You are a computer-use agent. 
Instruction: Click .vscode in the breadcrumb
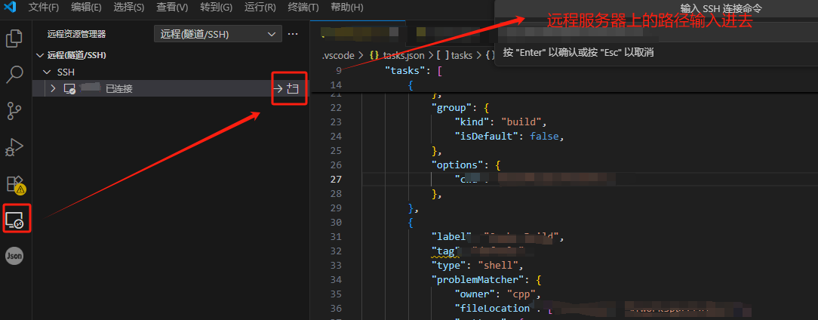(x=338, y=55)
